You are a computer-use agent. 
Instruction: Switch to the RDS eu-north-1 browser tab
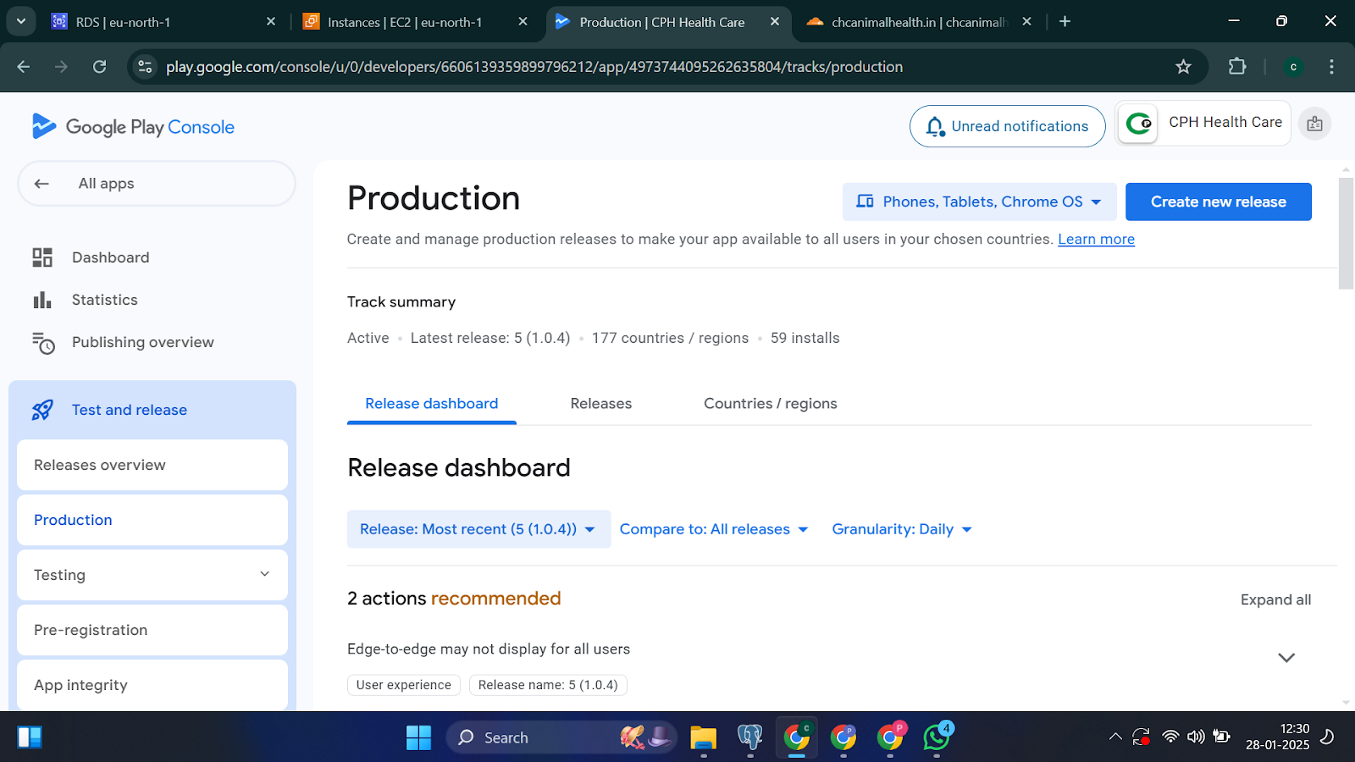(163, 22)
